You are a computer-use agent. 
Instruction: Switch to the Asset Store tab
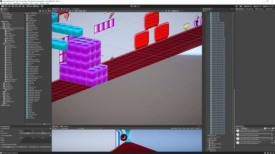tap(65, 9)
